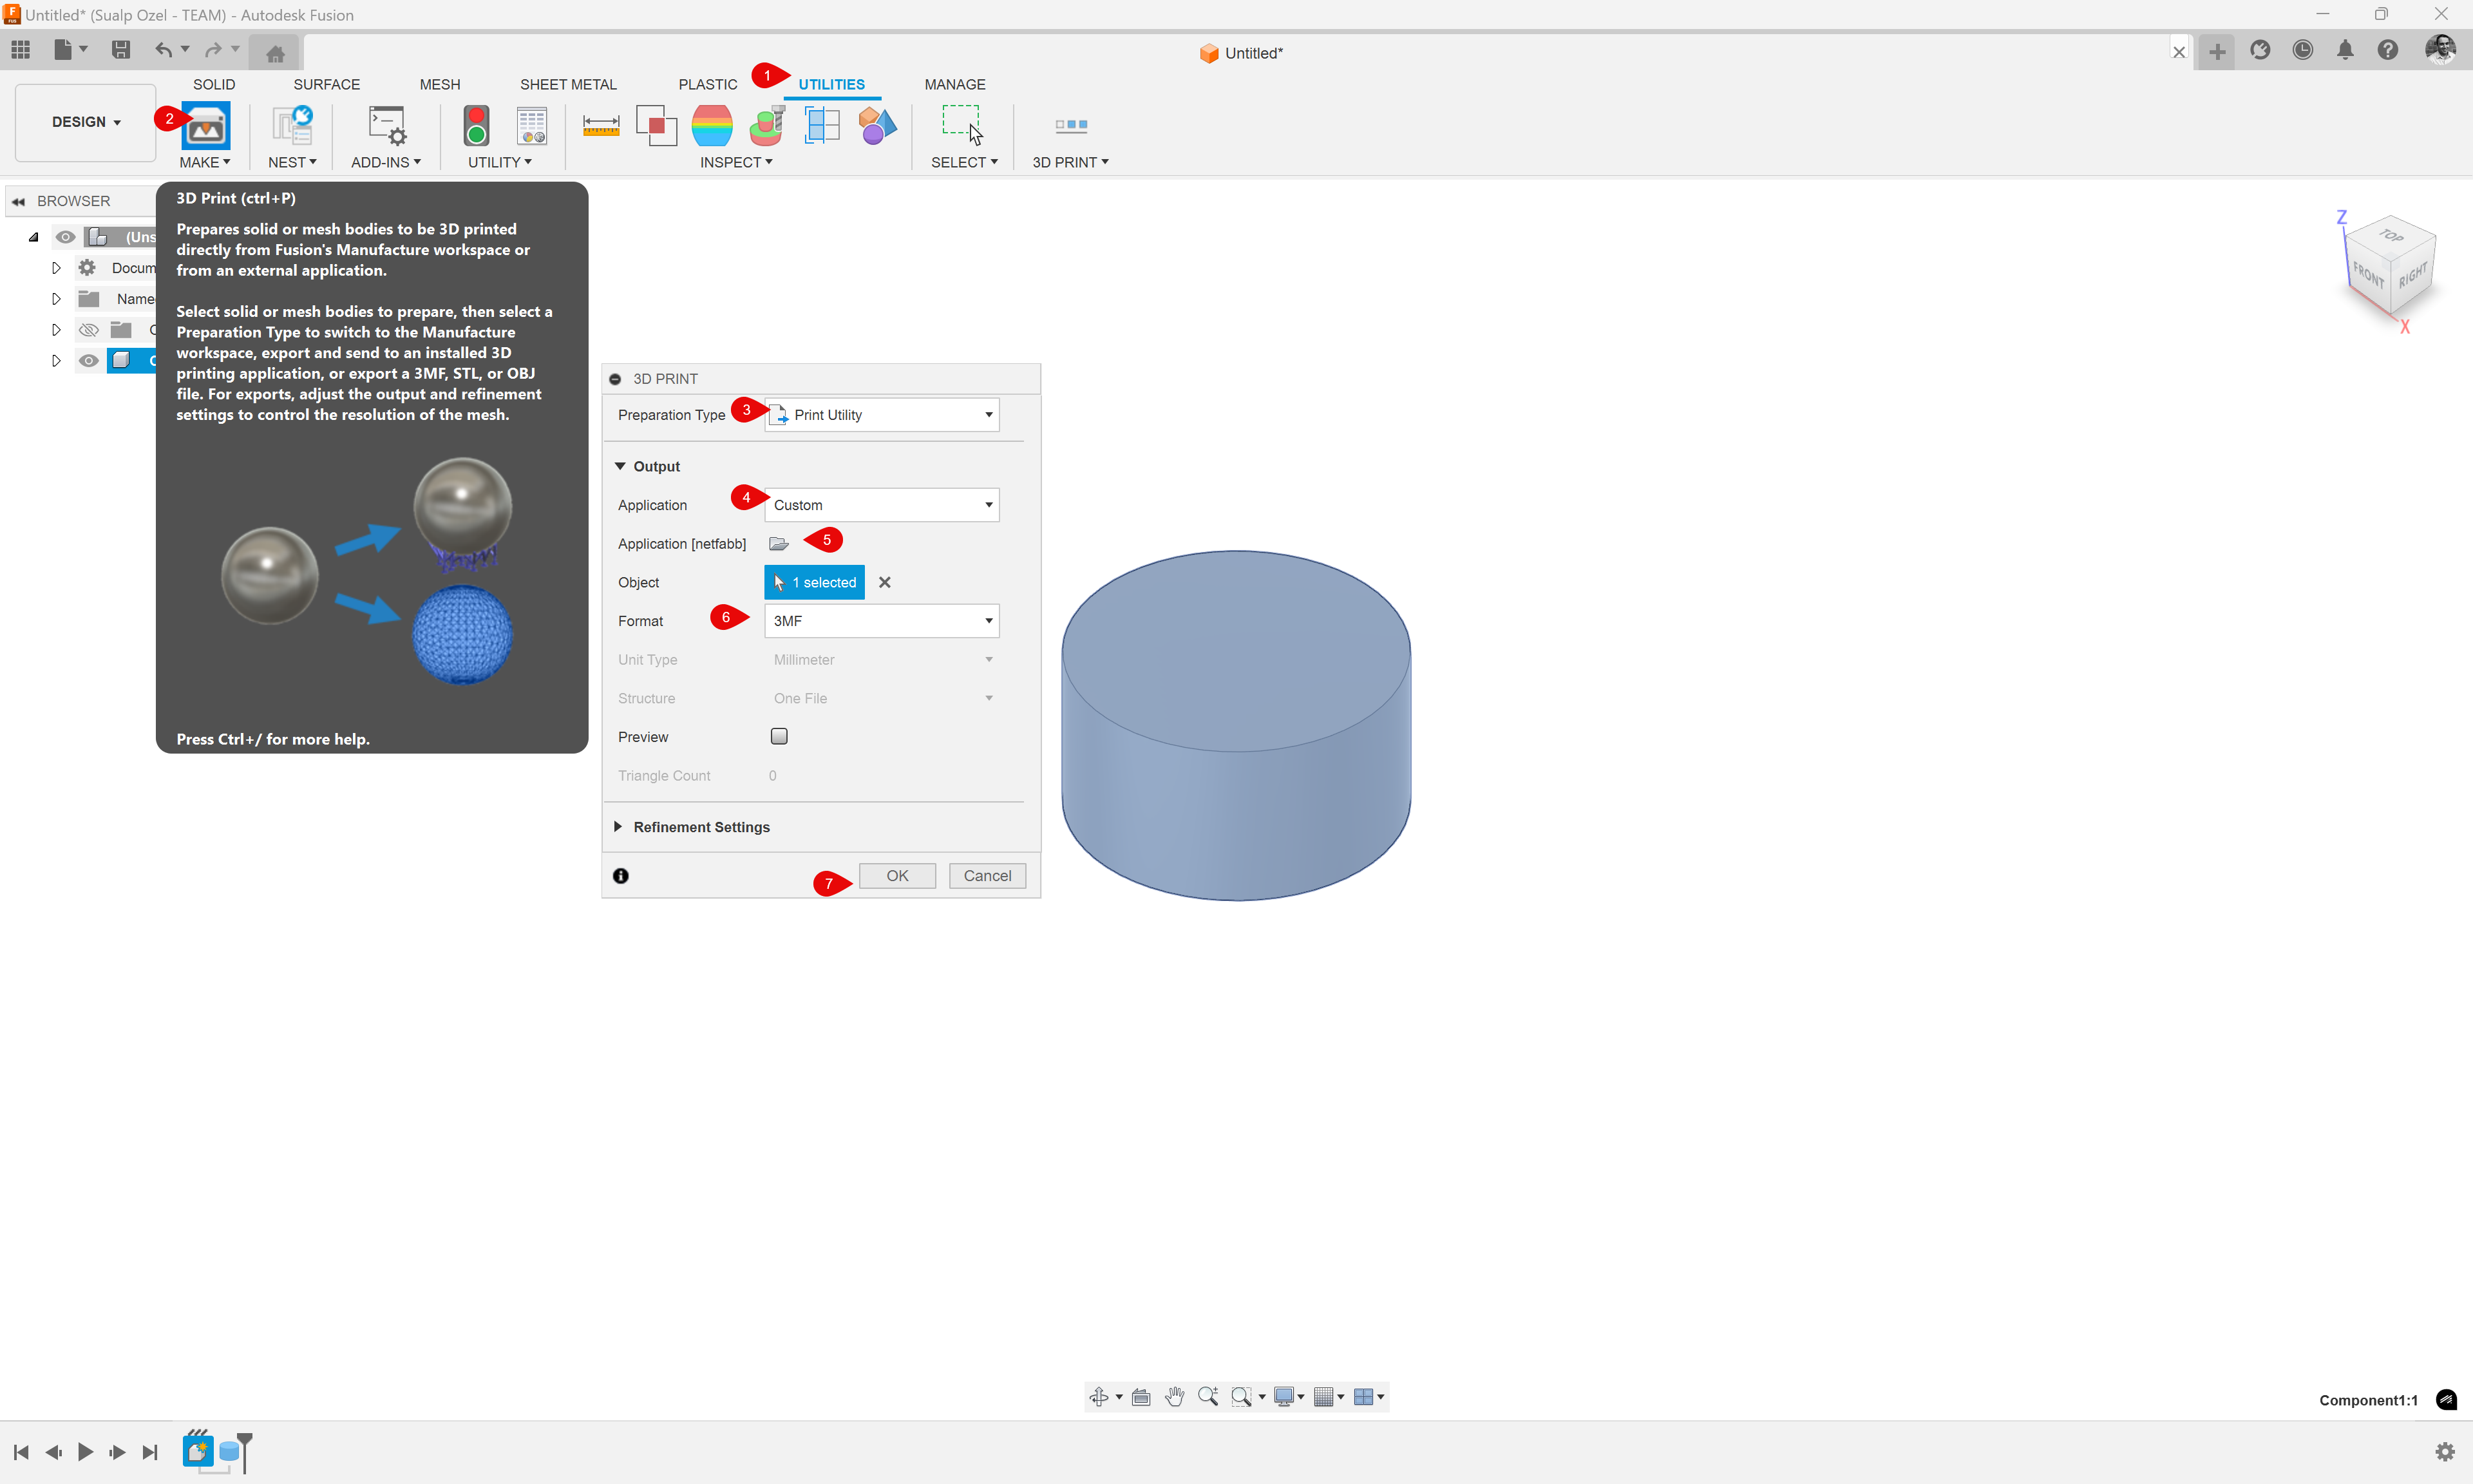Screen dimensions: 2473x1484
Task: Open the Format dropdown showing 3MF
Action: [880, 621]
